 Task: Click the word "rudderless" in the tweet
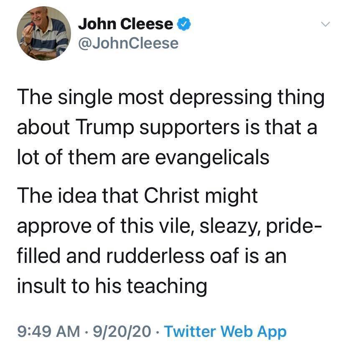pos(155,256)
